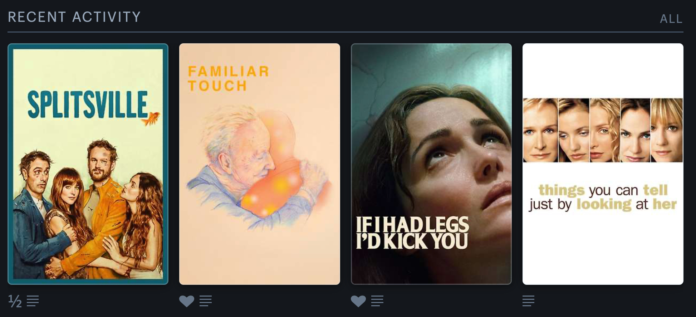
Task: Click the goldfish on the Splitsville poster
Action: [x=151, y=118]
